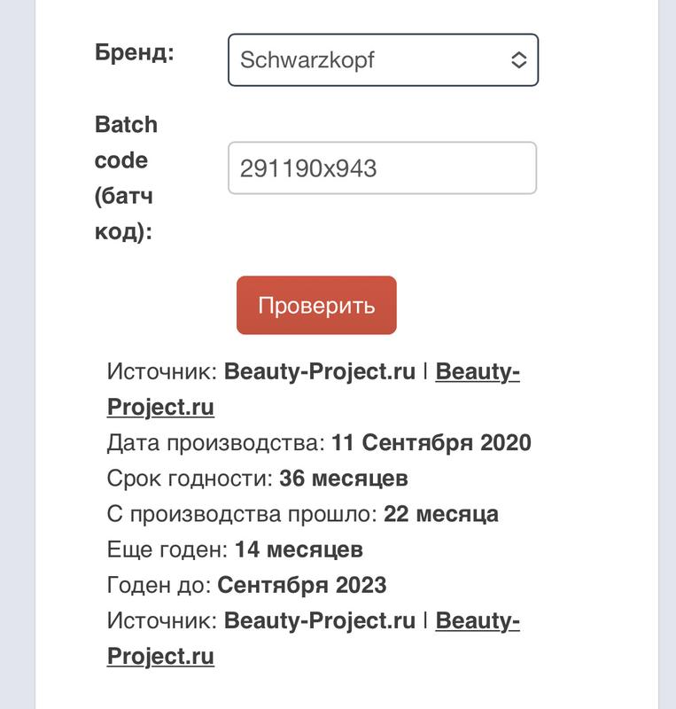Click the Срок годности label
Viewport: 676px width, 709px height.
(x=190, y=479)
